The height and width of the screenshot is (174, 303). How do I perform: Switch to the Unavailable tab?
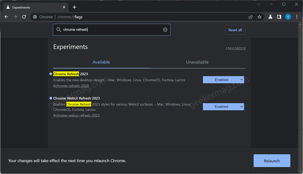(x=197, y=62)
